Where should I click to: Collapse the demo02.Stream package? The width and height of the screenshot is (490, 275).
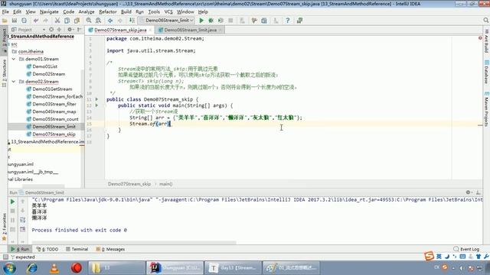[14, 82]
